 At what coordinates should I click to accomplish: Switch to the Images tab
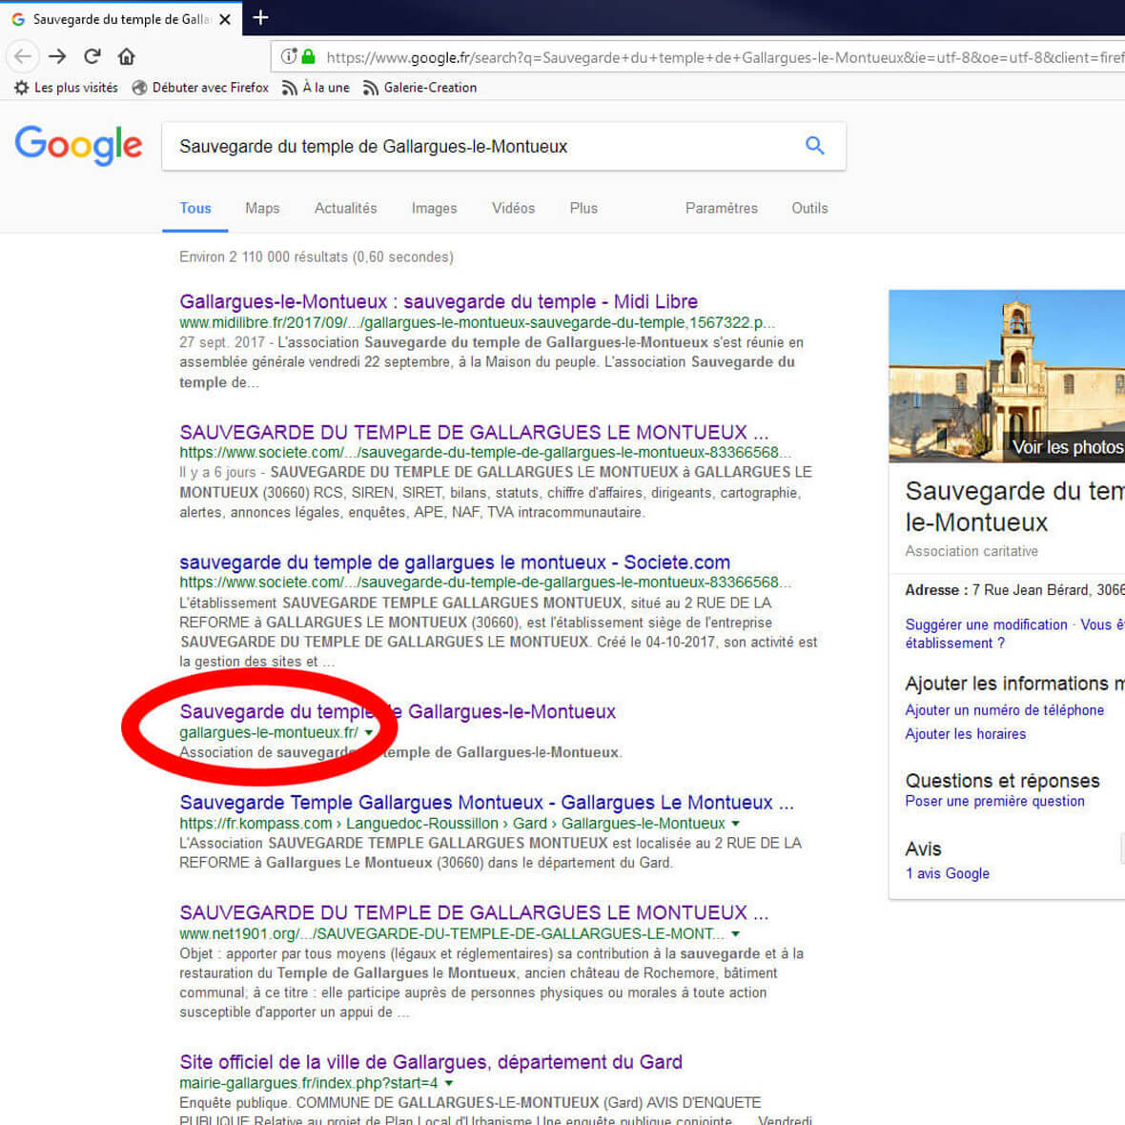434,208
